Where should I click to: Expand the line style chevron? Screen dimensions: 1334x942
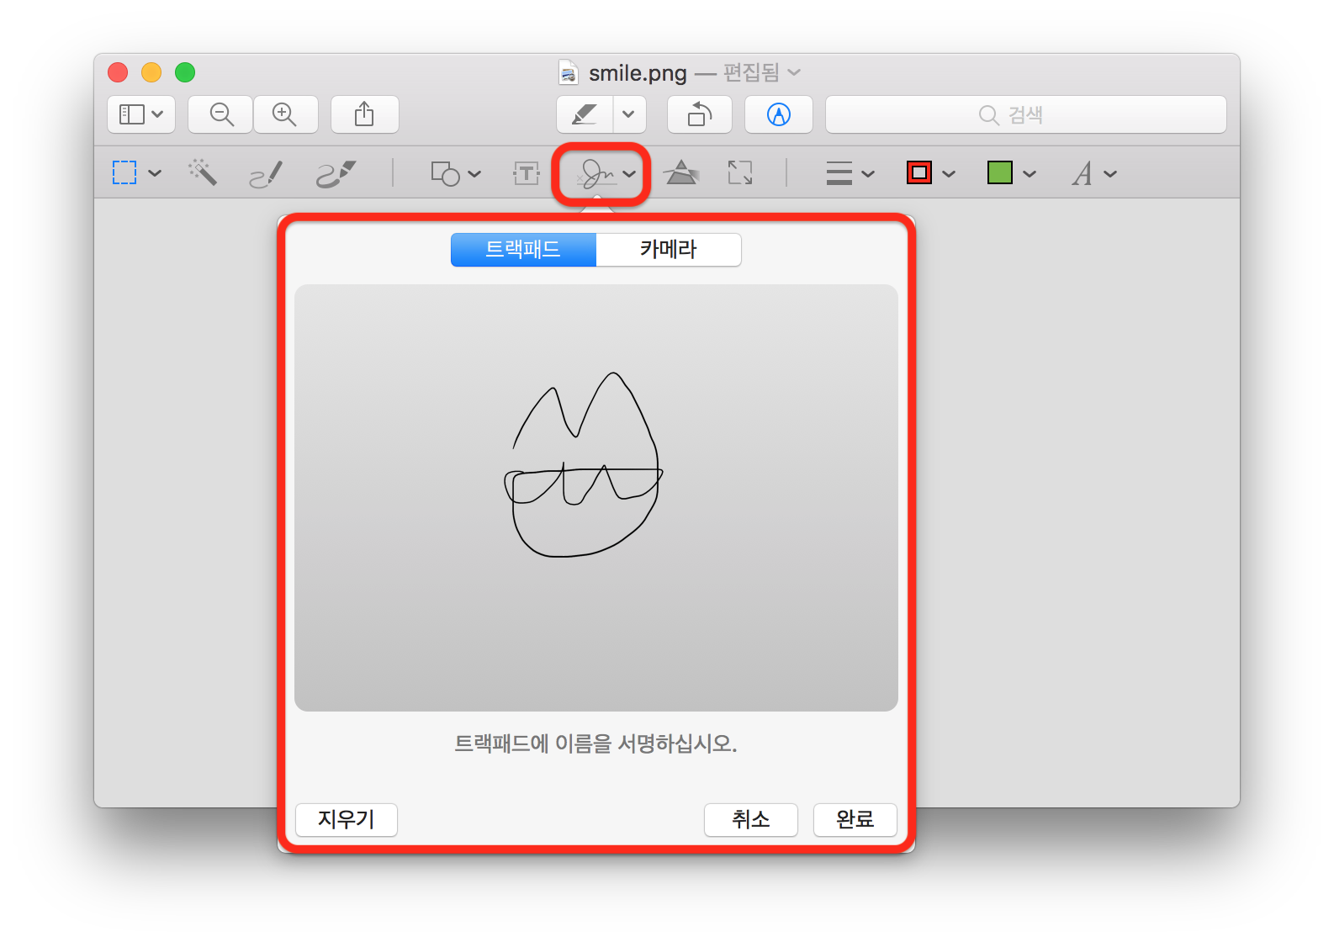[869, 174]
